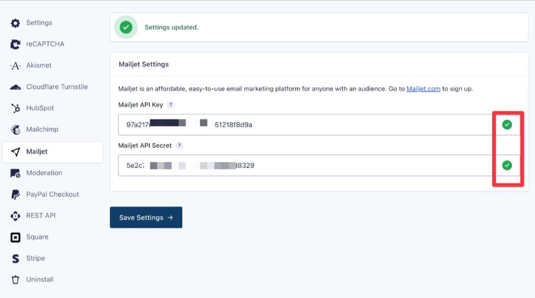
Task: Open the REST API label
Action: click(41, 215)
